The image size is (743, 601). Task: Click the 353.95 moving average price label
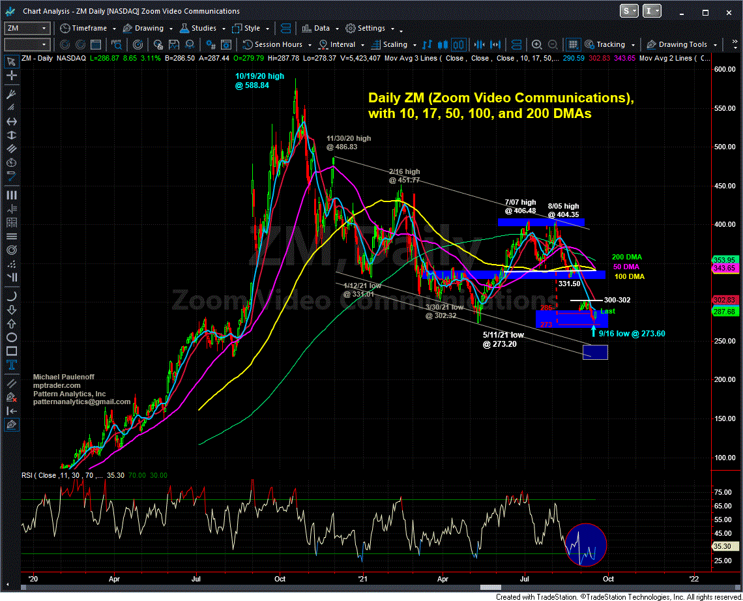point(725,259)
